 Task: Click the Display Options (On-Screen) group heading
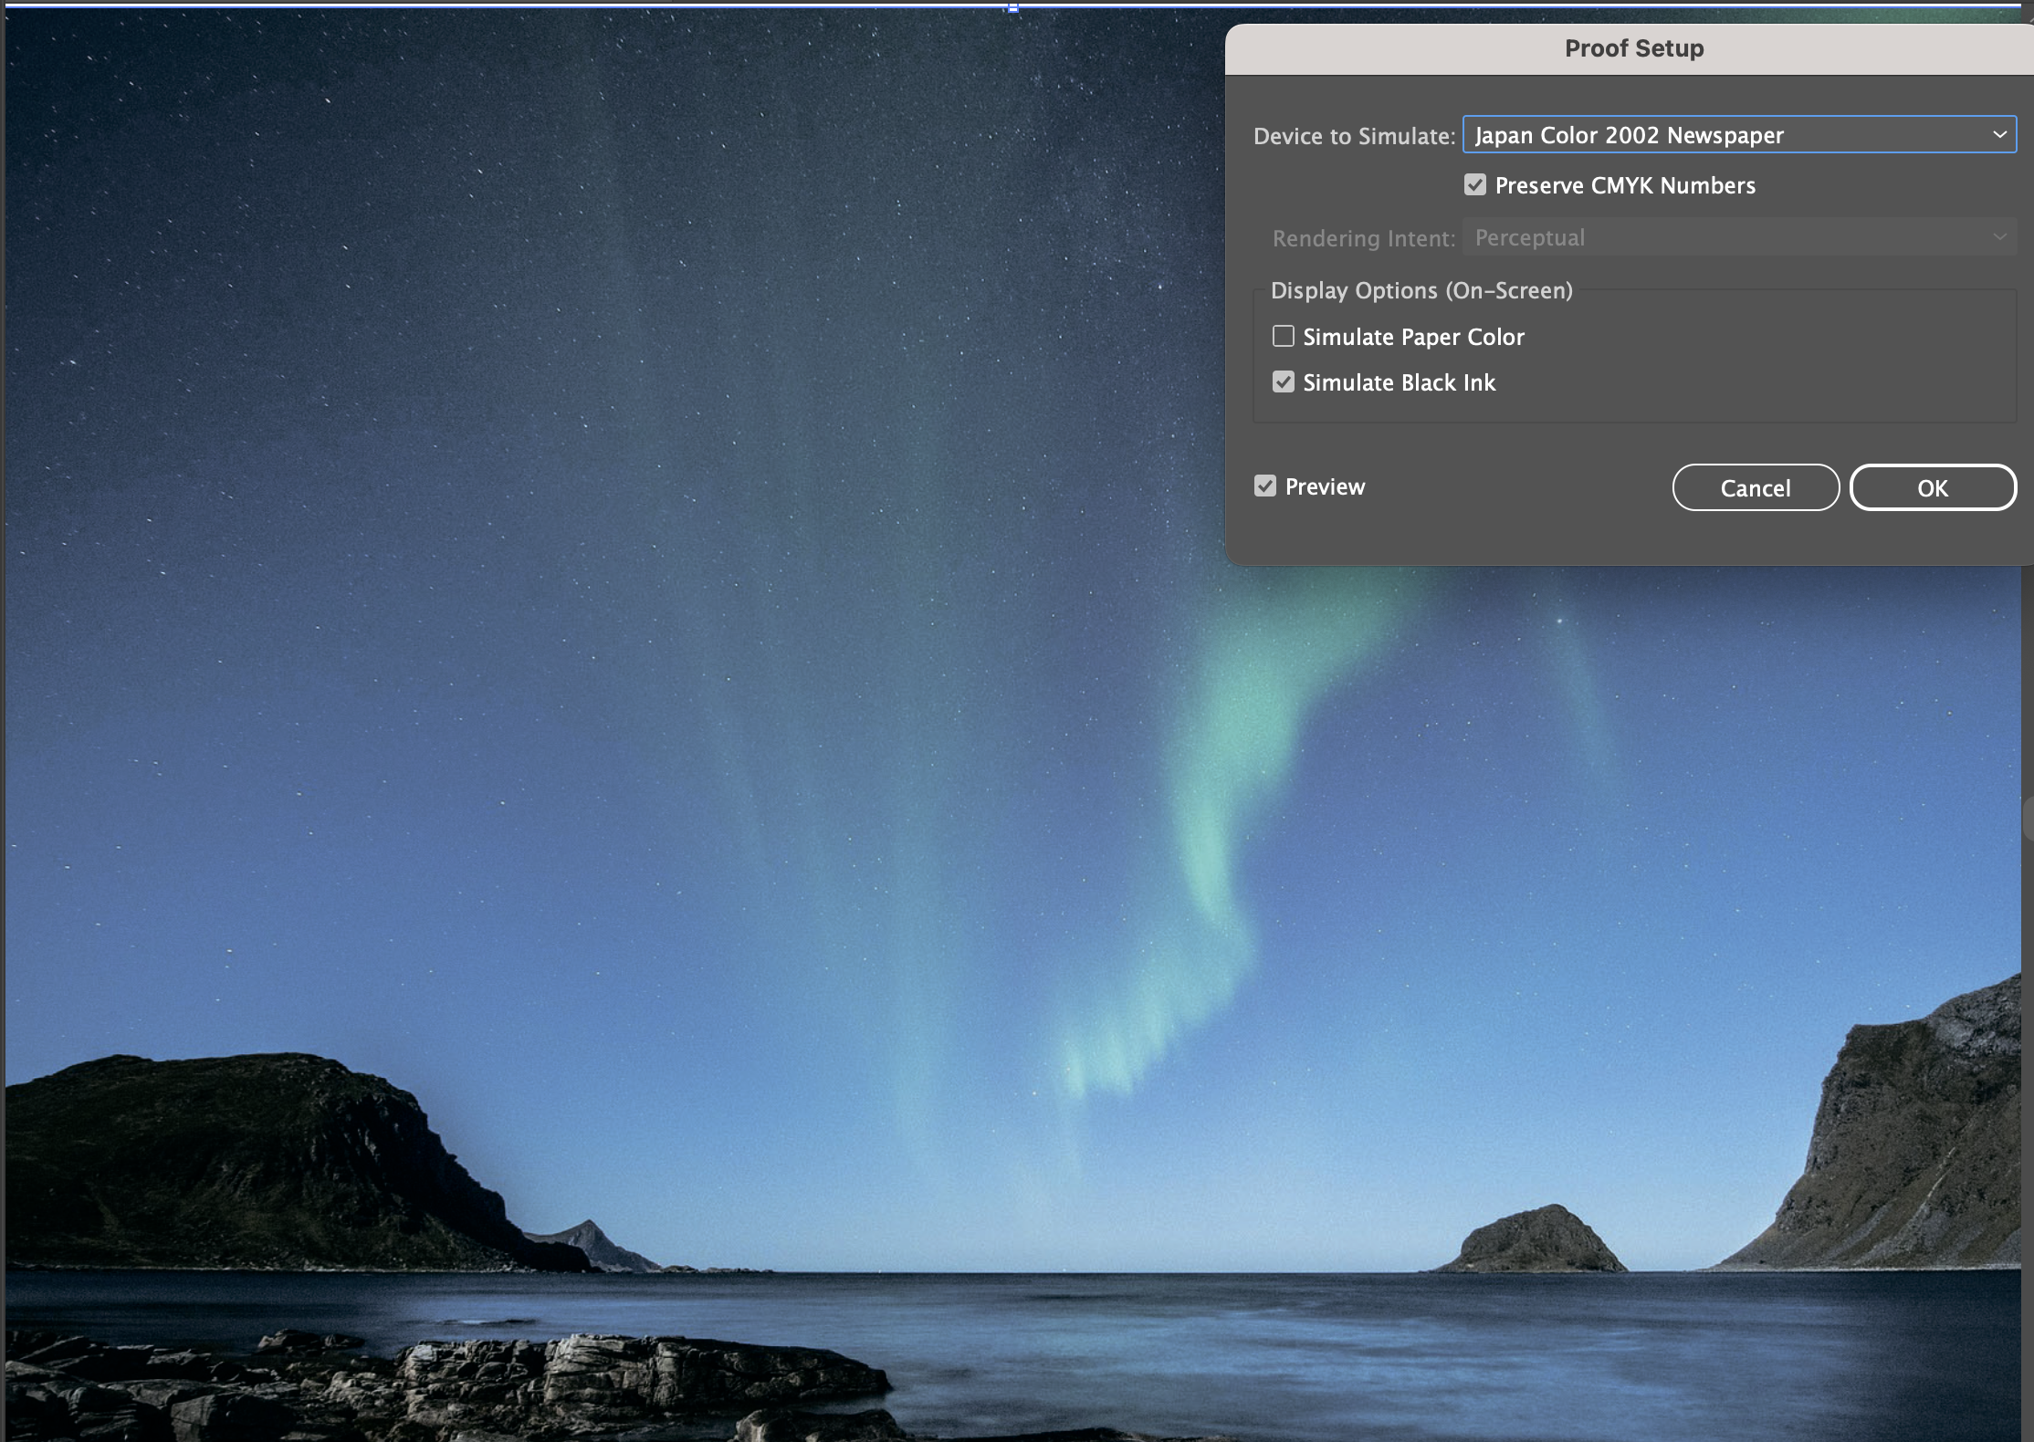[x=1421, y=290]
